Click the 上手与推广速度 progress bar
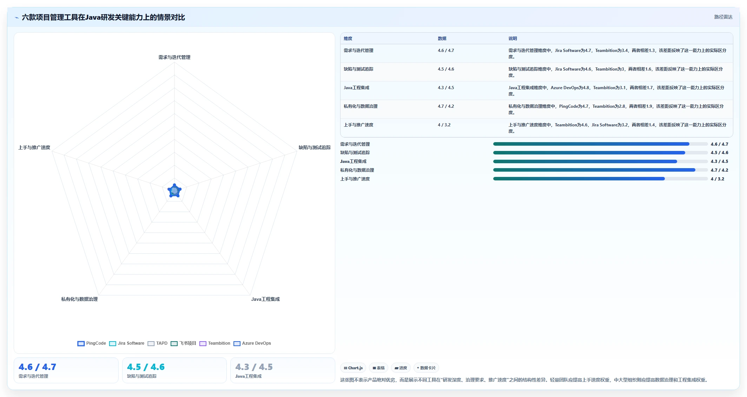Screen dimensions: 747x397 point(600,179)
